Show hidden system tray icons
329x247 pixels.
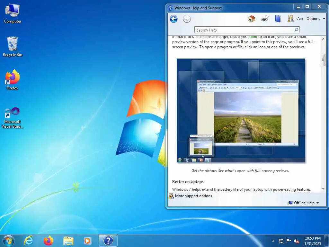pyautogui.click(x=273, y=241)
